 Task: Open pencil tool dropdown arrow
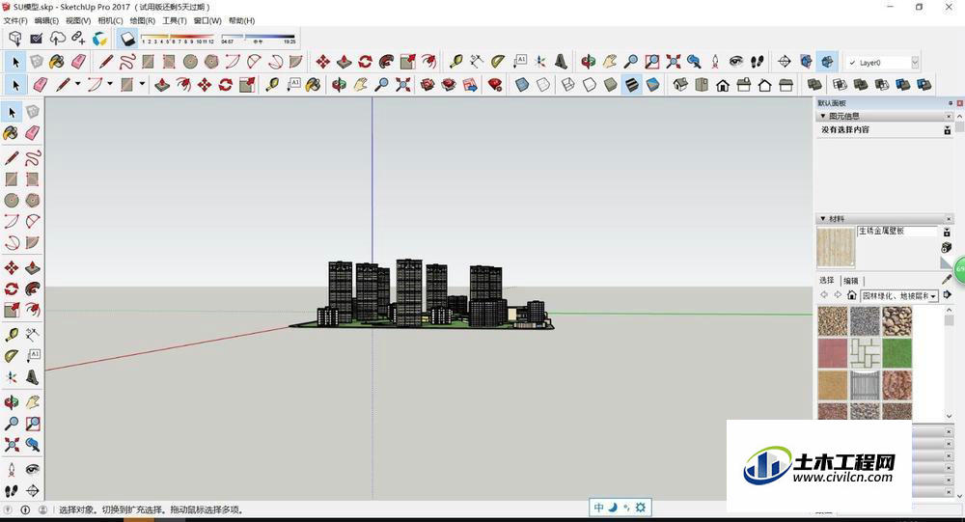(x=77, y=84)
